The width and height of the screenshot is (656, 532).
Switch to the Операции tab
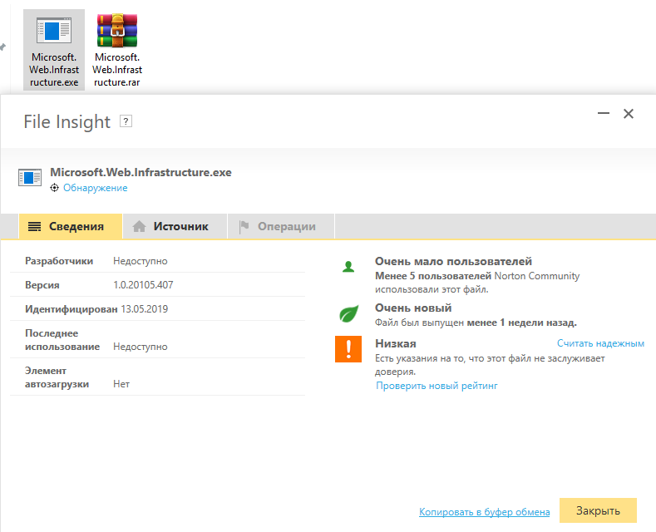point(281,226)
